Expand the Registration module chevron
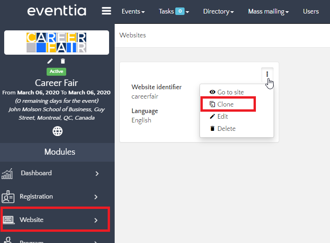The image size is (330, 243). [x=97, y=197]
